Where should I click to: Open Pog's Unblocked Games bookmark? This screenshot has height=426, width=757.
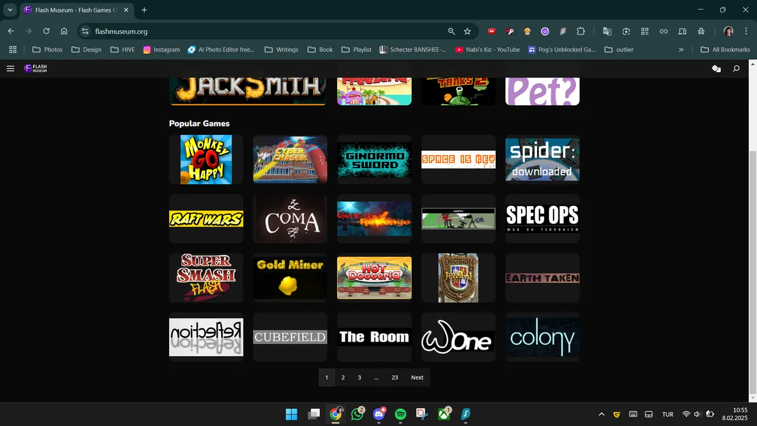pyautogui.click(x=562, y=50)
